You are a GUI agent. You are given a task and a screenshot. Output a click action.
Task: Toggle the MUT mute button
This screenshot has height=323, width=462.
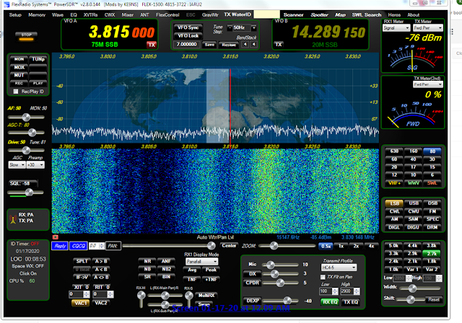(19, 75)
